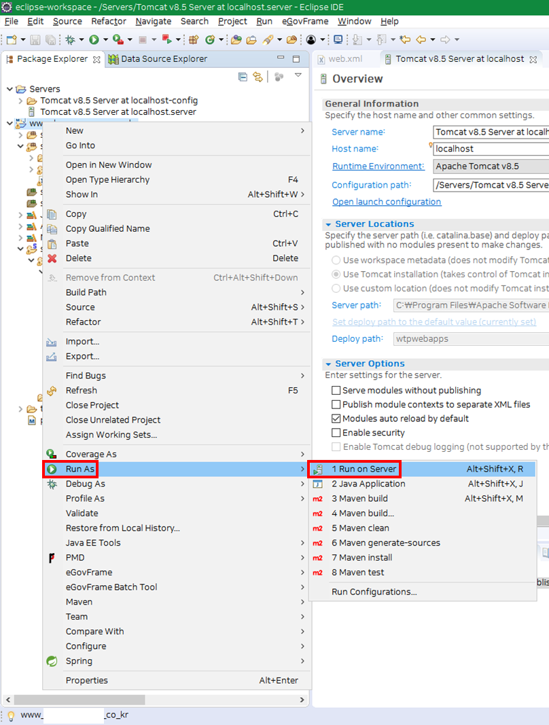Image resolution: width=549 pixels, height=725 pixels.
Task: Click inside the Server name field
Action: tap(491, 132)
